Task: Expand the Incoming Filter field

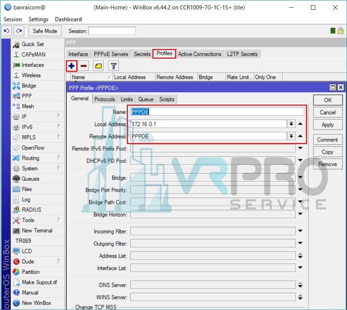Action: 300,231
